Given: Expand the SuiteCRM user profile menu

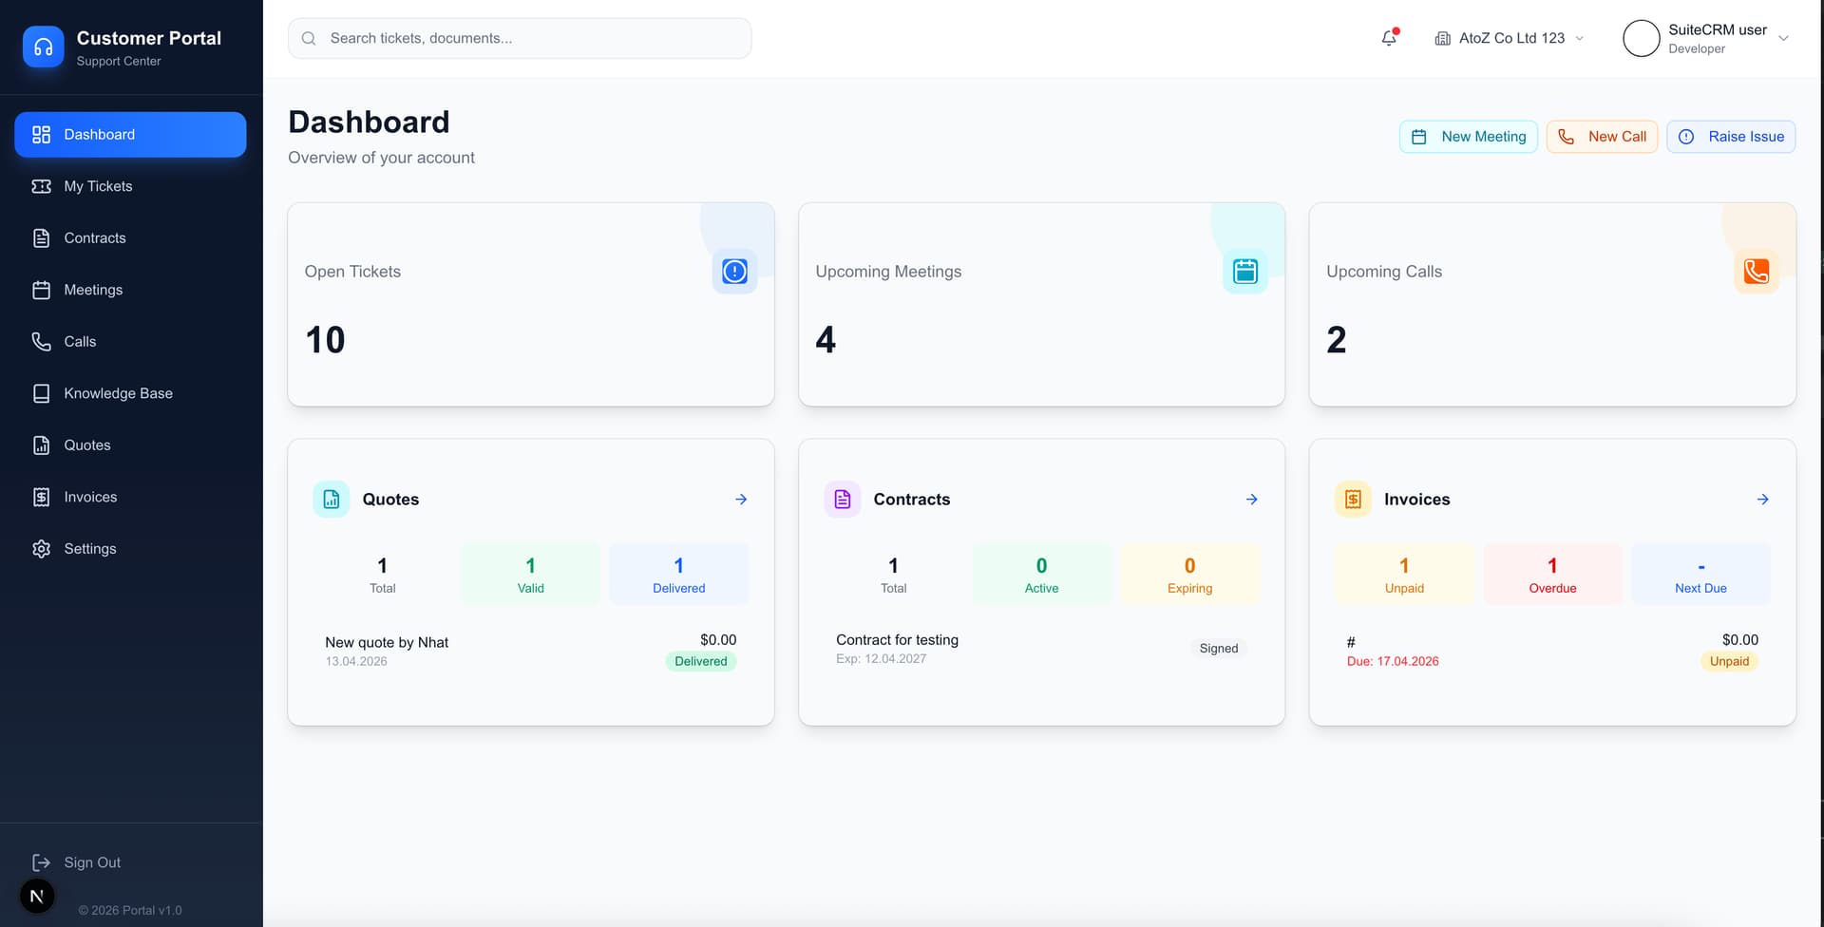Looking at the screenshot, I should coord(1706,38).
